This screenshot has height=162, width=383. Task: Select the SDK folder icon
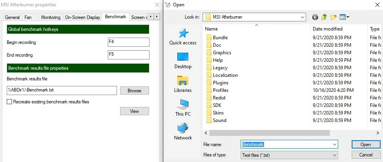coord(209,105)
